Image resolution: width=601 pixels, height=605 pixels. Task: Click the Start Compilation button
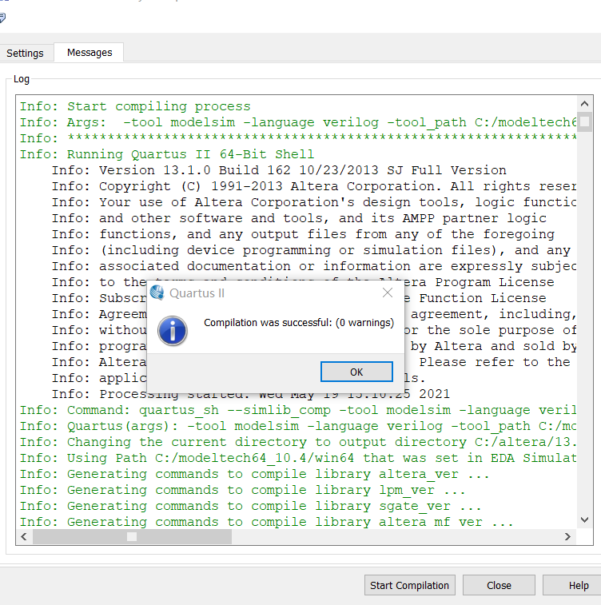410,585
